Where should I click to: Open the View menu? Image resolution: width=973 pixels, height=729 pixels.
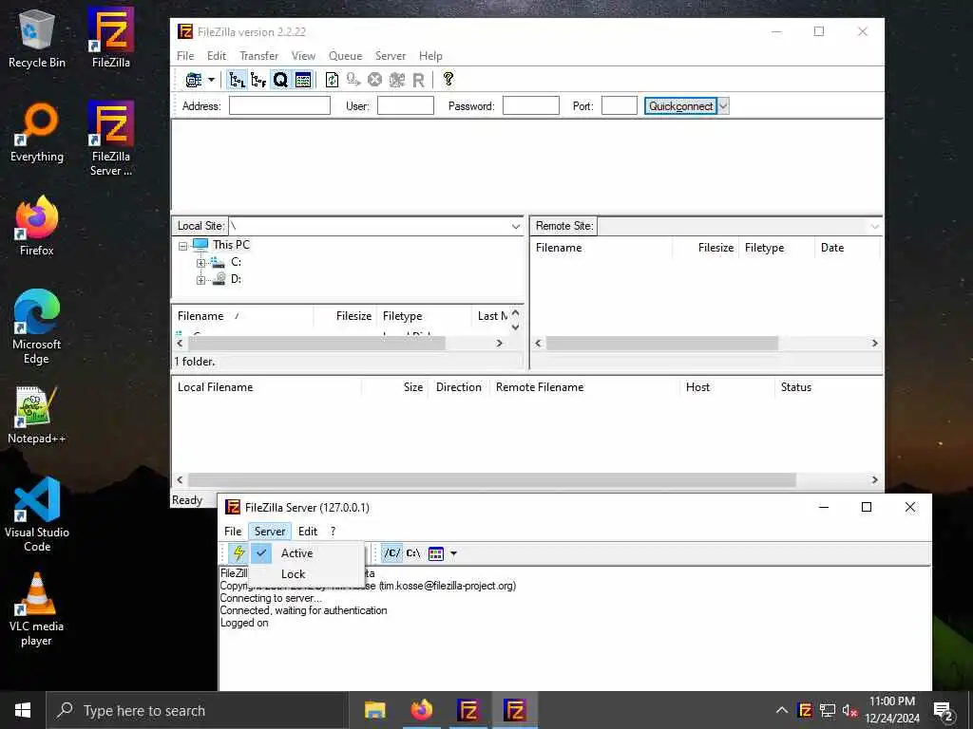tap(303, 56)
